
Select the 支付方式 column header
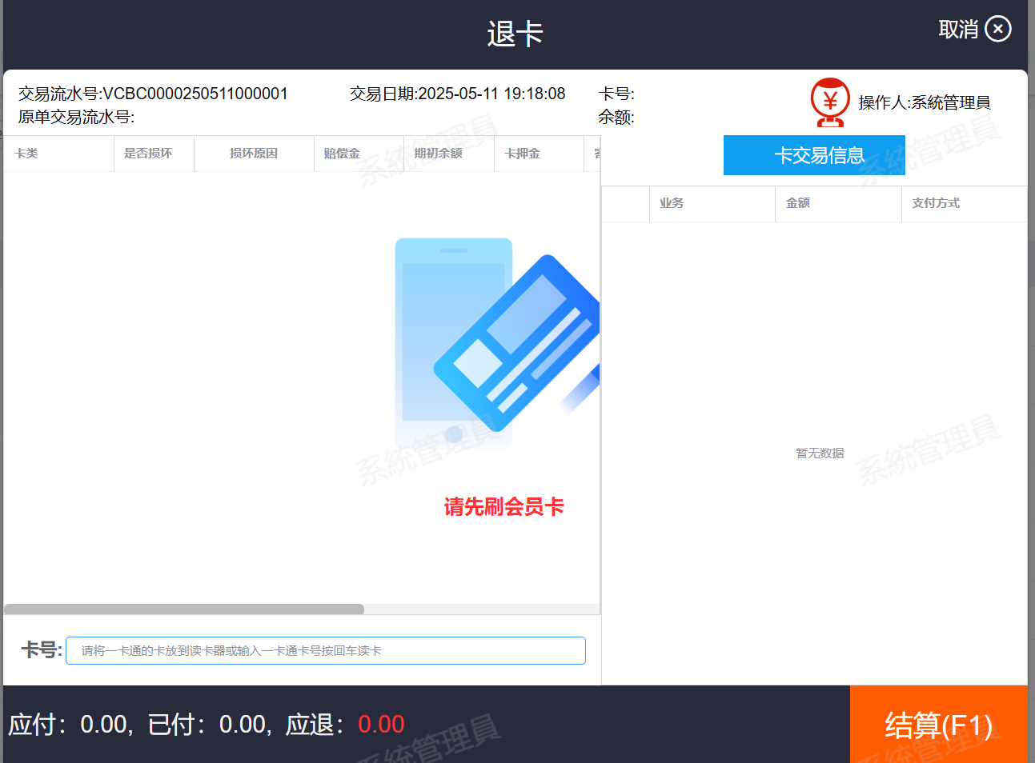936,203
